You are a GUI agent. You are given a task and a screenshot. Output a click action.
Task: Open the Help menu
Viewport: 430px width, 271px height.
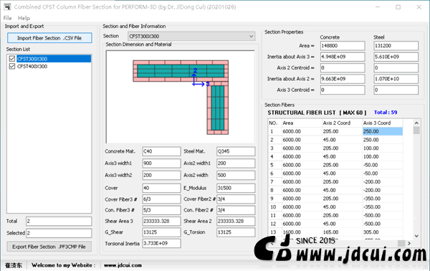pos(24,18)
